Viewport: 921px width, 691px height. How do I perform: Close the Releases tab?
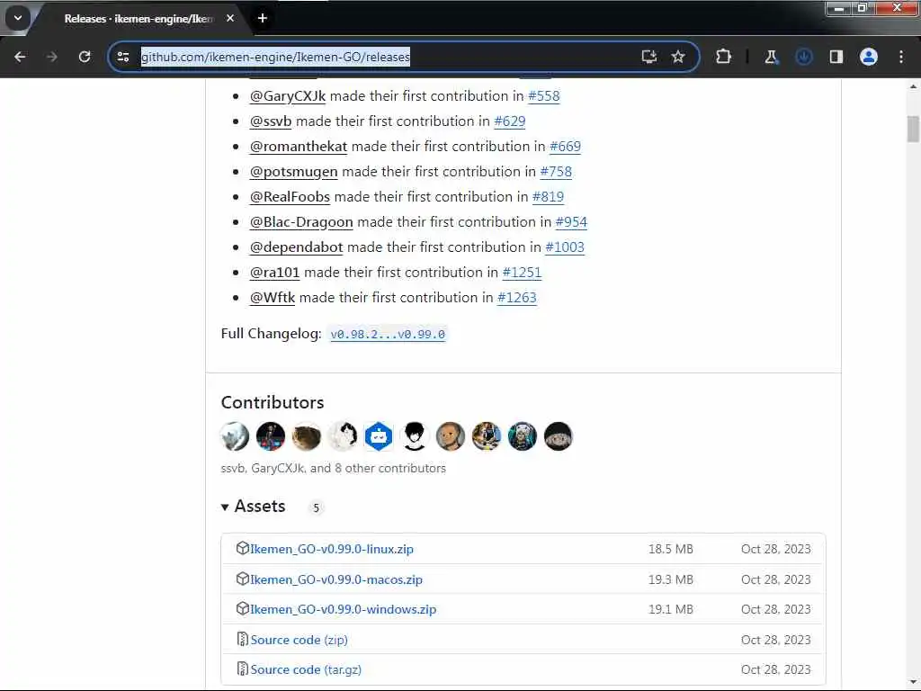click(x=230, y=18)
